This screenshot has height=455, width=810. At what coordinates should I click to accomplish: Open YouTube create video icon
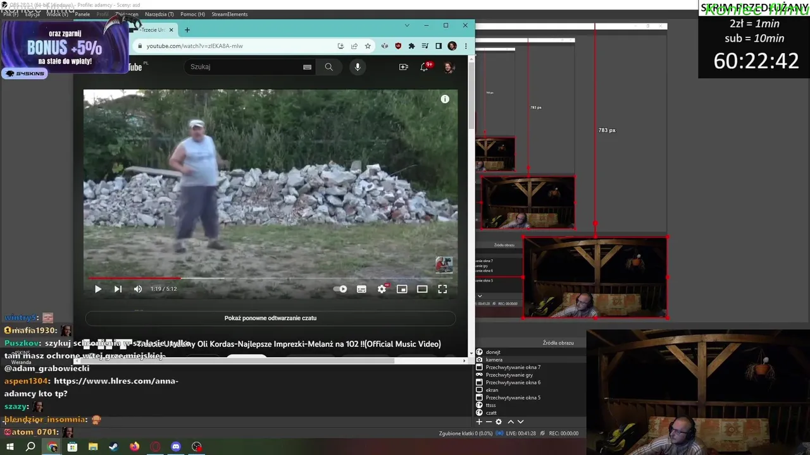coord(404,67)
